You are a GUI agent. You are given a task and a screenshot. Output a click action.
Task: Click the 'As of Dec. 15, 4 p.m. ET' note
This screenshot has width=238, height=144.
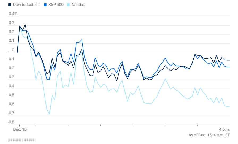209,135
